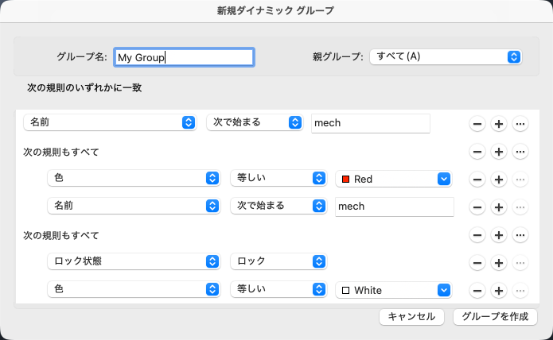Expand the ロック condition dropdown
The width and height of the screenshot is (553, 340).
(278, 262)
